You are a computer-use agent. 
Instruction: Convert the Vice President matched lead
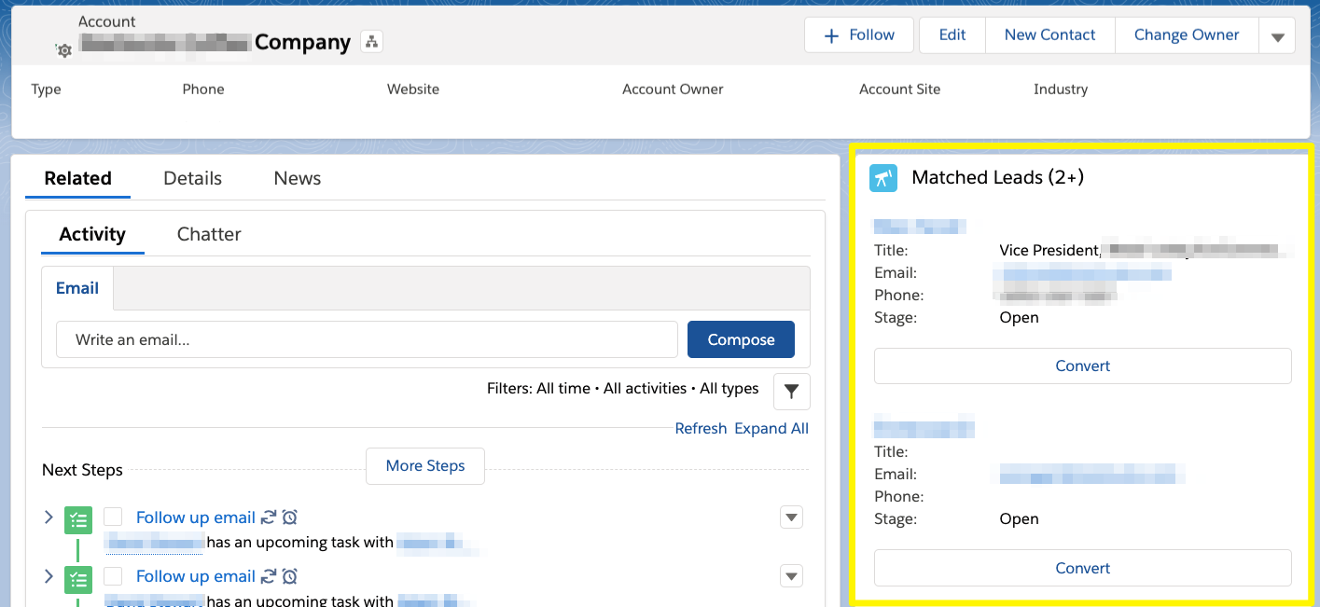click(1082, 366)
